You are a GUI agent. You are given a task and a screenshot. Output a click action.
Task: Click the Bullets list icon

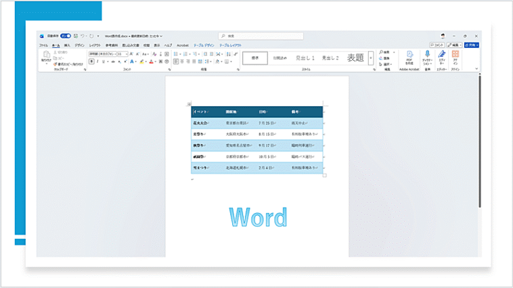(176, 54)
